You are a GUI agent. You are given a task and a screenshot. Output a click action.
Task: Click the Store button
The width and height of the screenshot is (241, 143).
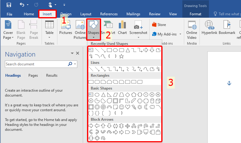coord(159,25)
